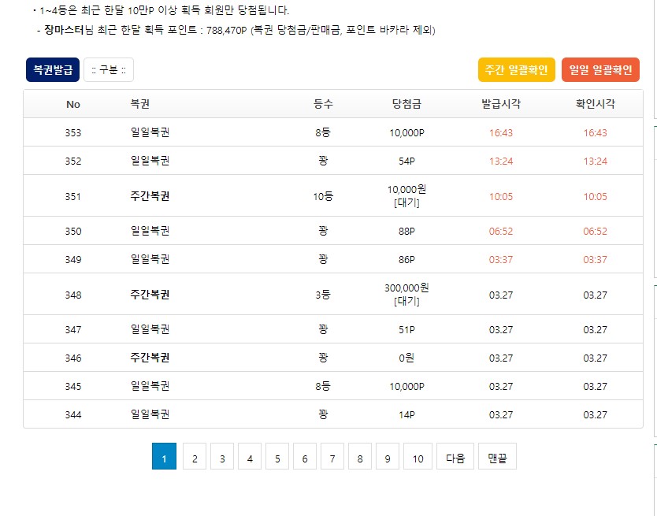Click the 86P prize cell
657x516 pixels.
click(x=406, y=260)
